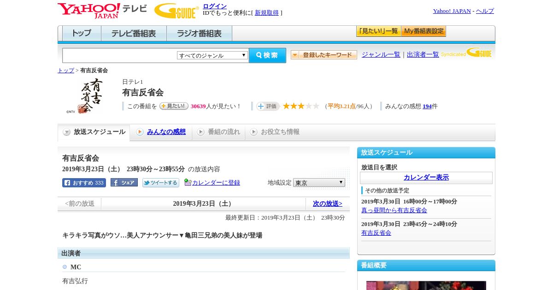The height and width of the screenshot is (290, 553).
Task: Click the <前の放送 previous broadcast link
Action: (80, 203)
